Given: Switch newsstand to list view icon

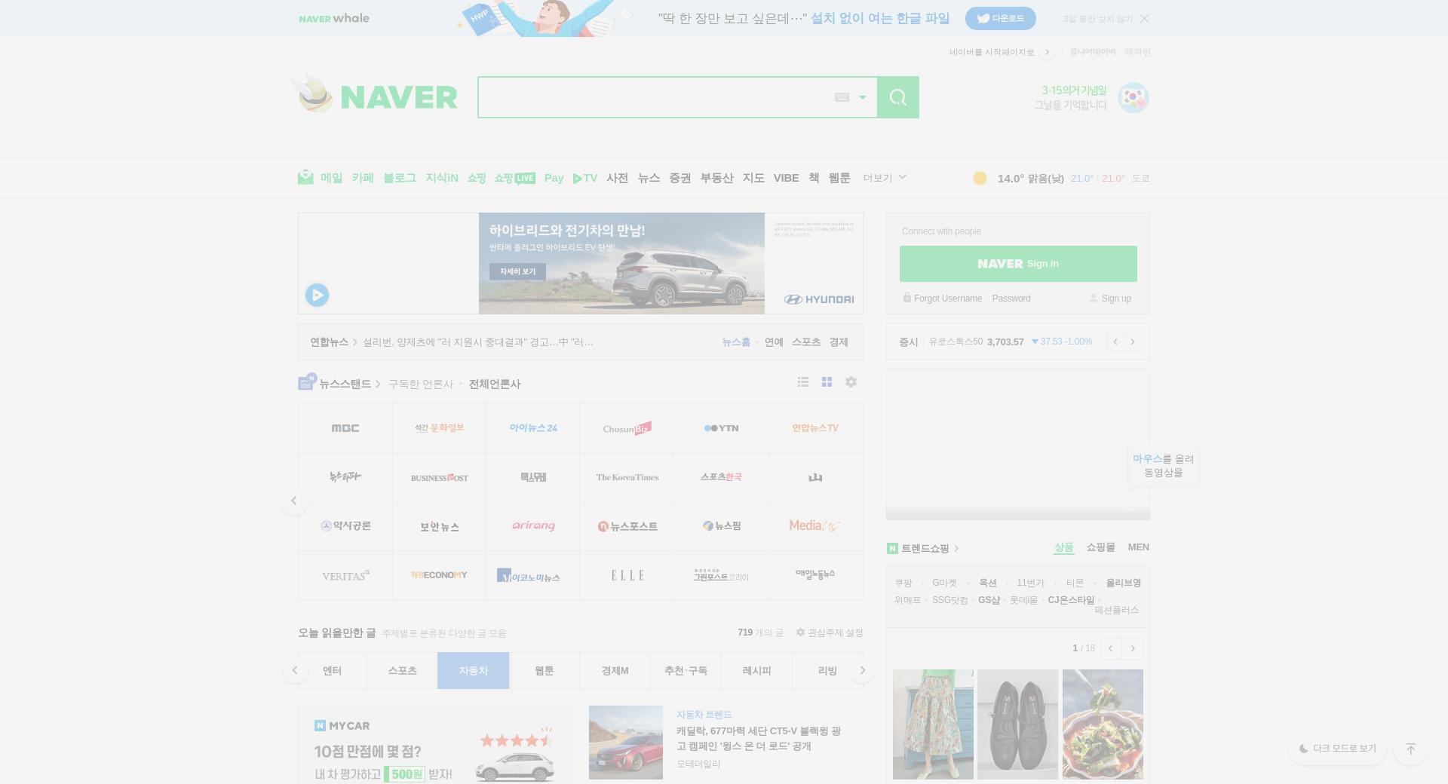Looking at the screenshot, I should pyautogui.click(x=803, y=382).
